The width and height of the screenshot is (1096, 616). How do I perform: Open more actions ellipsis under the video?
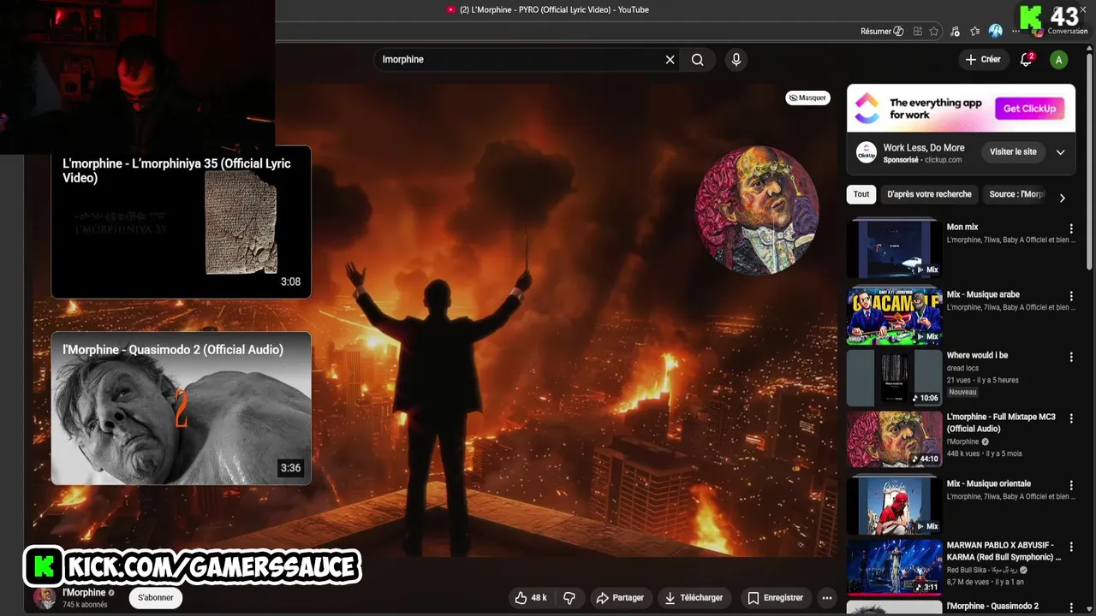[x=827, y=598]
